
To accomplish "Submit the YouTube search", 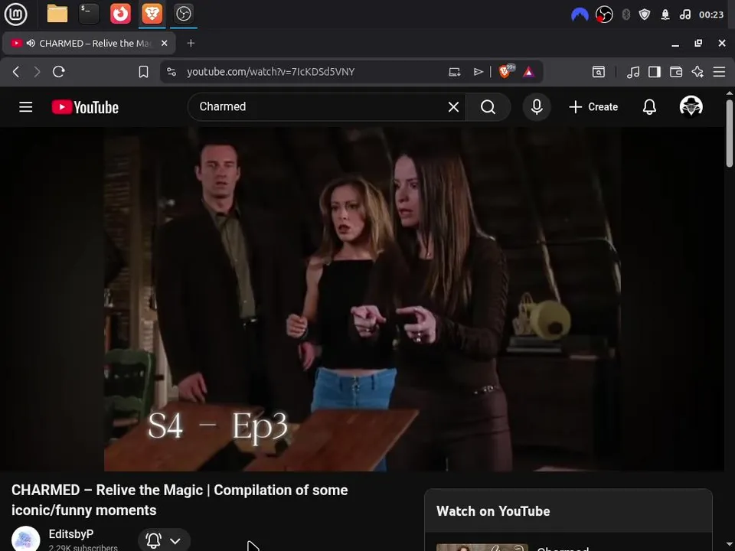I will point(488,107).
